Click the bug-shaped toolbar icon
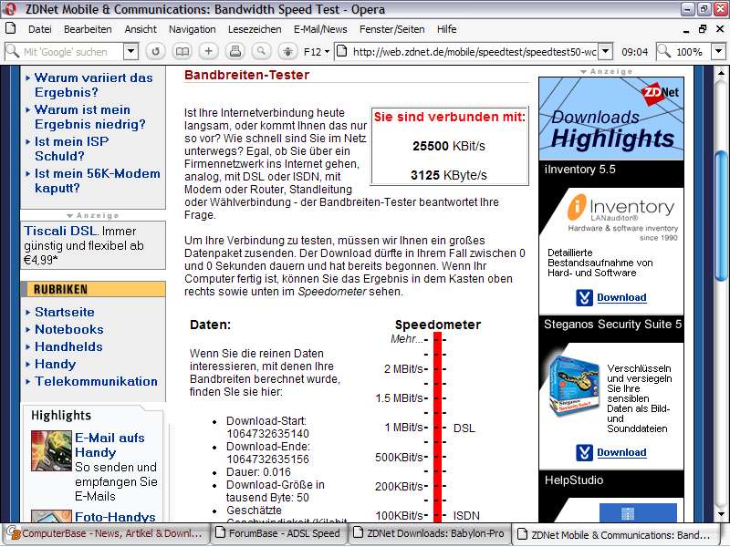The height and width of the screenshot is (547, 730). tap(287, 51)
